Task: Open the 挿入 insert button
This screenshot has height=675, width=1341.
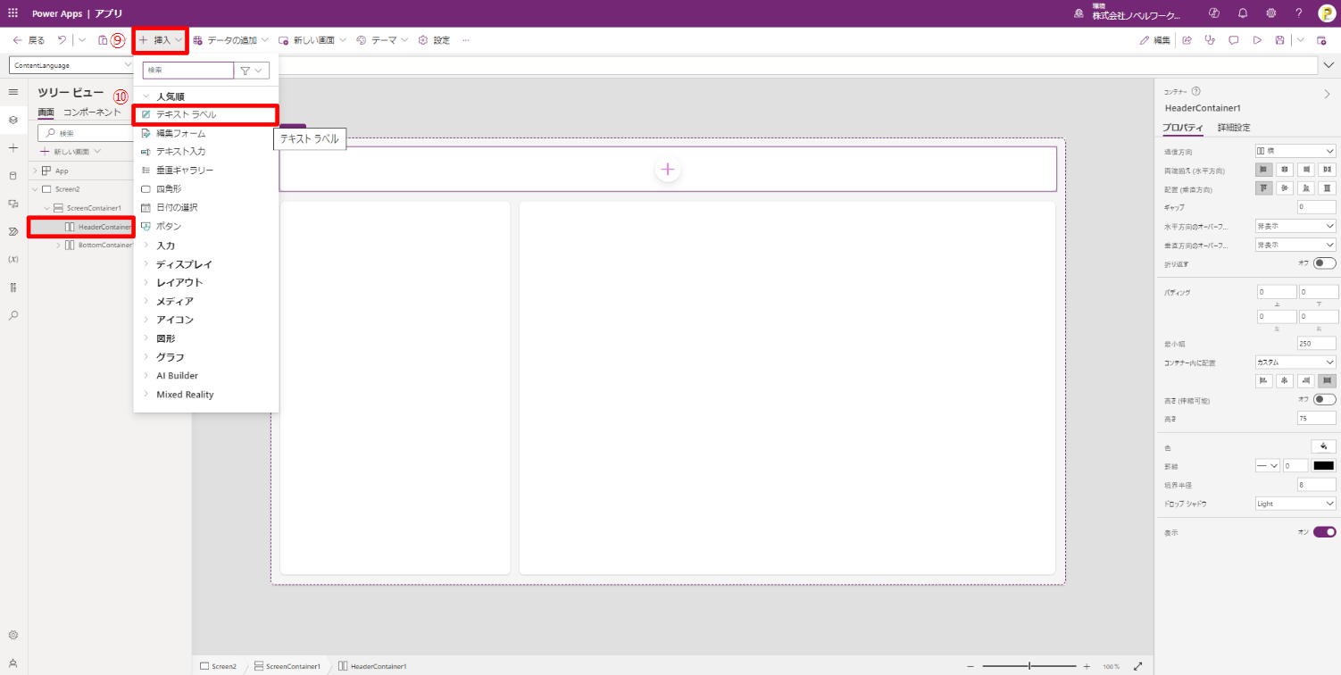Action: tap(161, 40)
